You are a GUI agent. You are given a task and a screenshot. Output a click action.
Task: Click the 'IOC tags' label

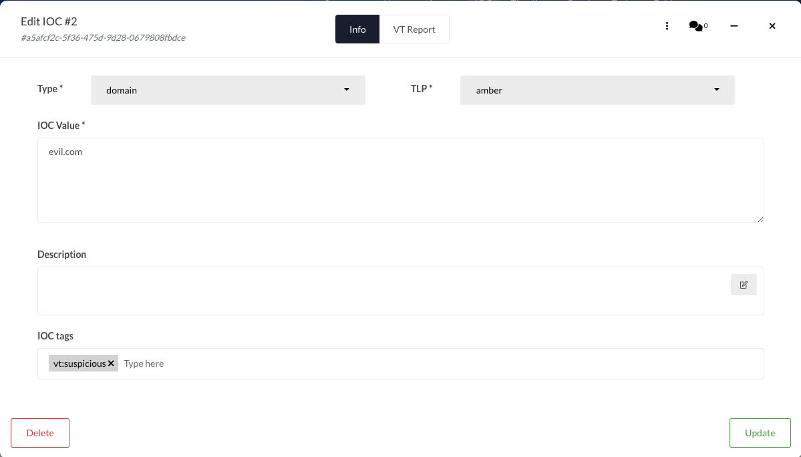(55, 336)
